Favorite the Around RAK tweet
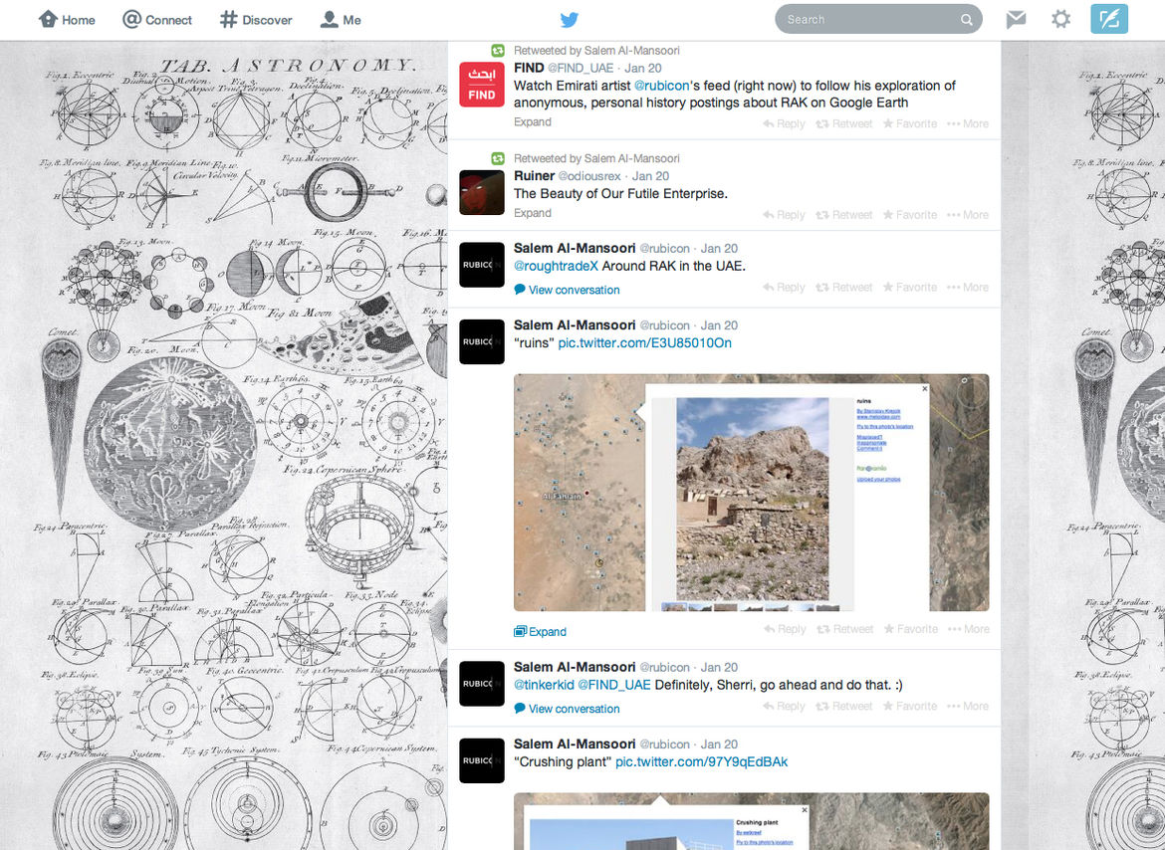Viewport: 1165px width, 850px height. (910, 288)
